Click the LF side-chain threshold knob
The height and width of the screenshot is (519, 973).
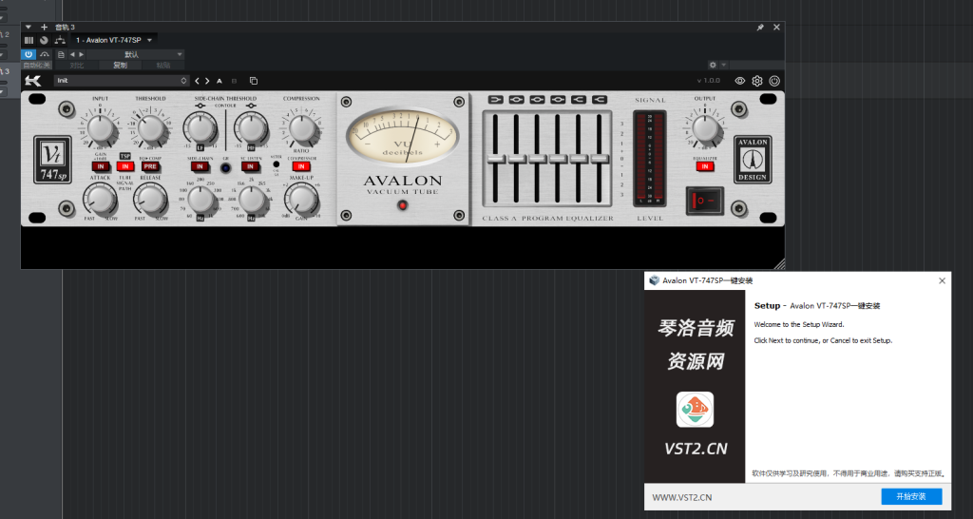coord(200,127)
